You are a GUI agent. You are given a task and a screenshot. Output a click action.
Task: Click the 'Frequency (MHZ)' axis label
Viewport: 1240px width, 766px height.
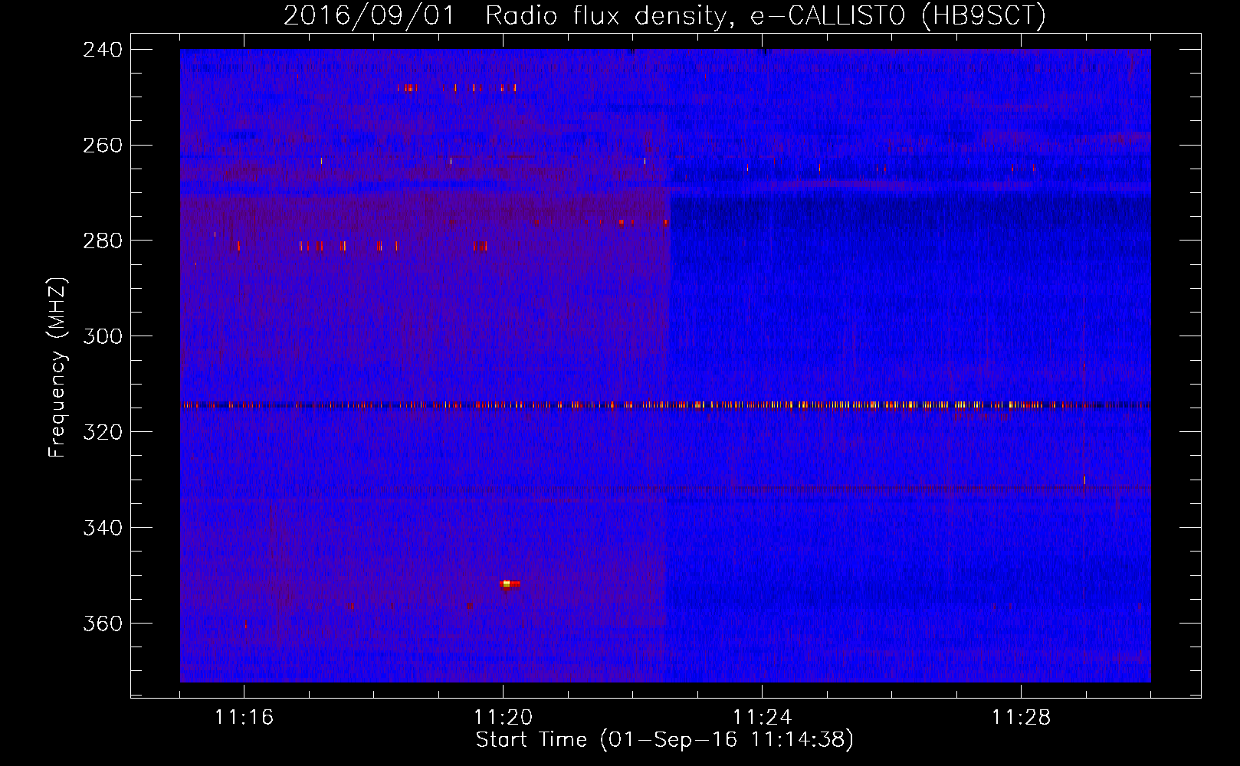point(57,368)
